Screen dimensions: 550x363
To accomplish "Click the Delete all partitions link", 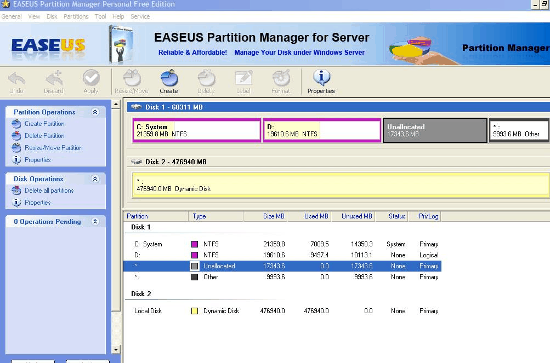I will (49, 190).
